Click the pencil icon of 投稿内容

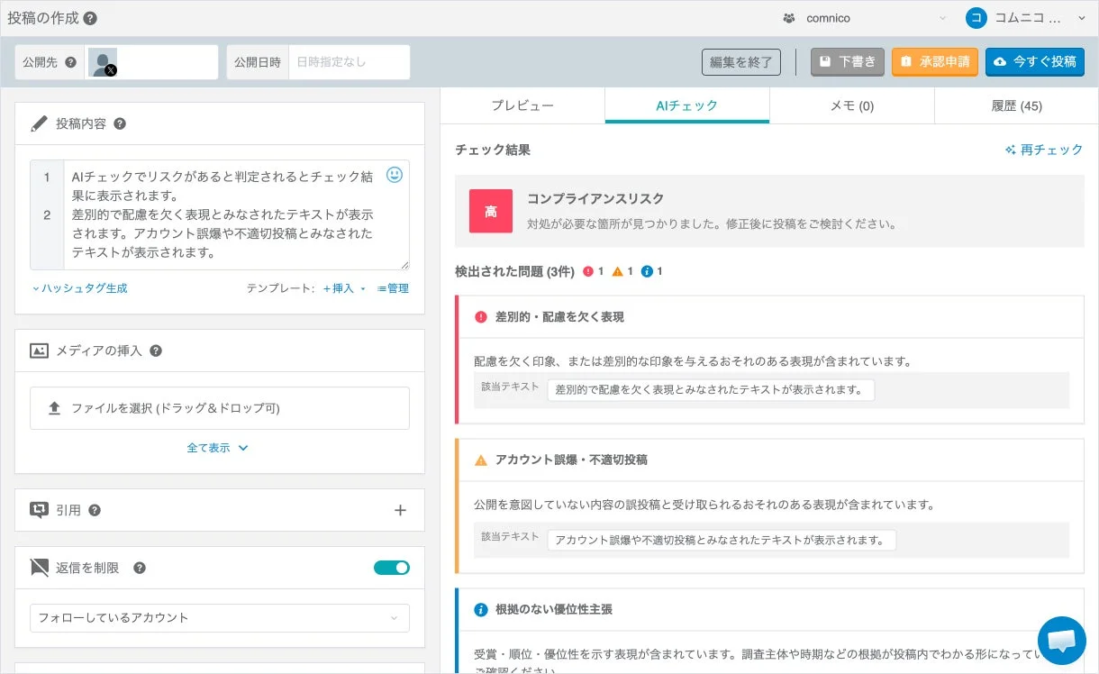coord(39,123)
